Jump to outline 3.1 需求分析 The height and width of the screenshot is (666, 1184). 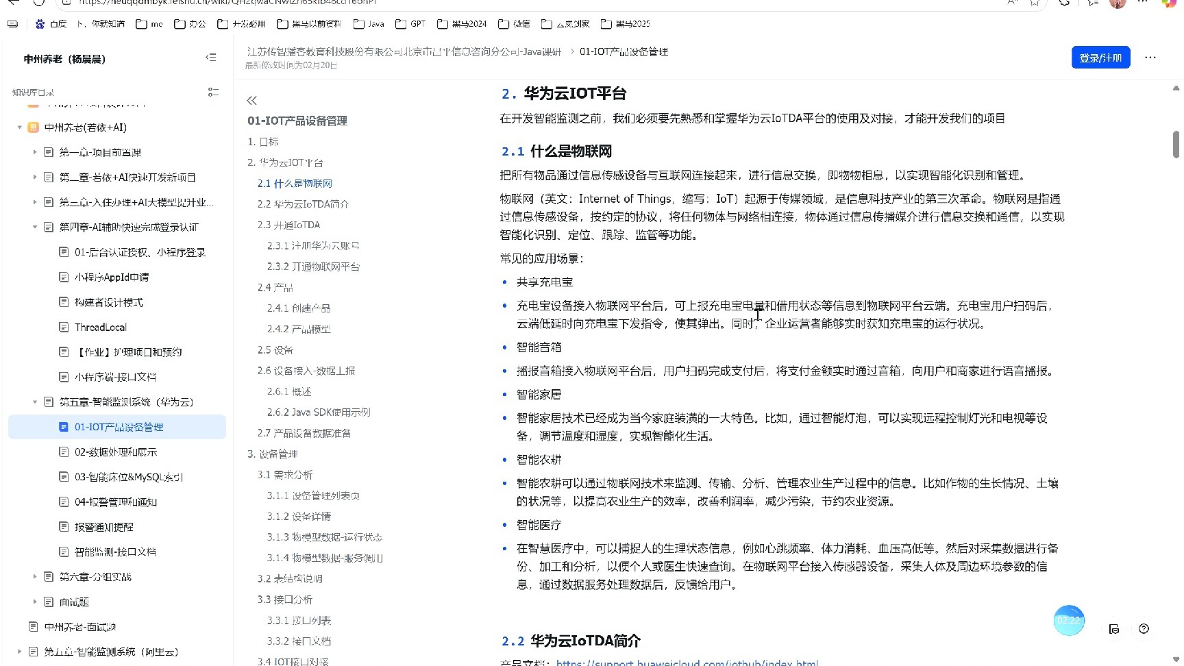[284, 475]
